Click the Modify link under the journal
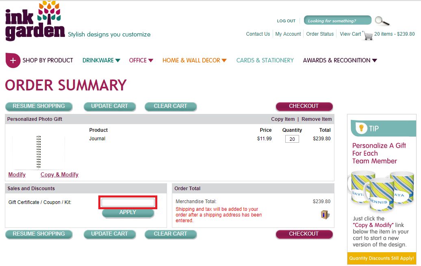This screenshot has height=266, width=421. 17,175
